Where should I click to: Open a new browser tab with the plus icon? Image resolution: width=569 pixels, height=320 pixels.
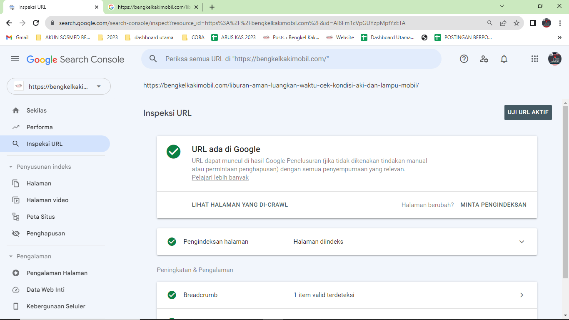[212, 7]
